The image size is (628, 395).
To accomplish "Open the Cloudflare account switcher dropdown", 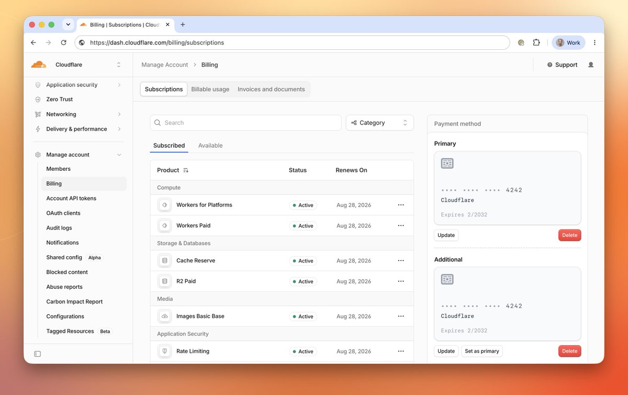I will pyautogui.click(x=119, y=65).
